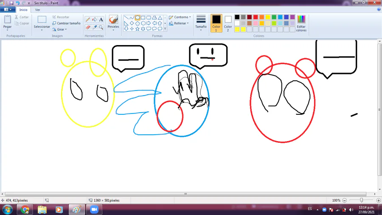Activate Color 2 selector
382x215 pixels.
[228, 23]
